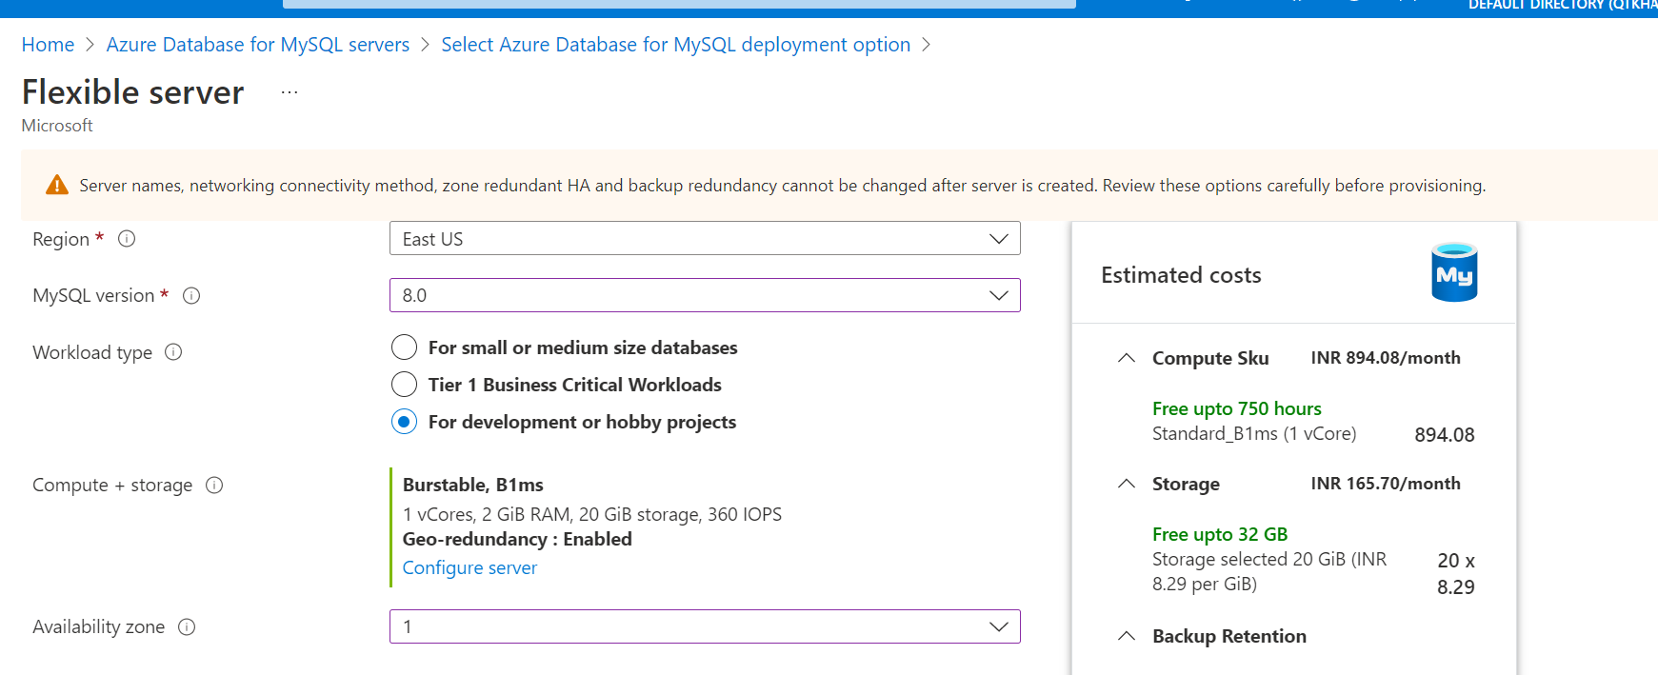This screenshot has width=1658, height=675.
Task: Open the Region dropdown showing East US
Action: click(x=705, y=238)
